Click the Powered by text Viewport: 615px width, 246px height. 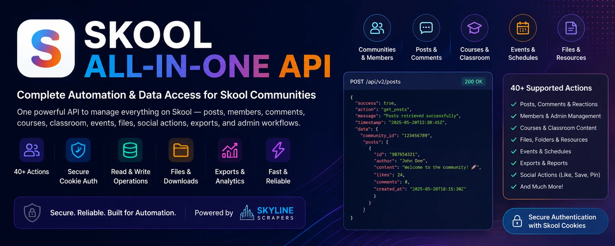point(214,213)
